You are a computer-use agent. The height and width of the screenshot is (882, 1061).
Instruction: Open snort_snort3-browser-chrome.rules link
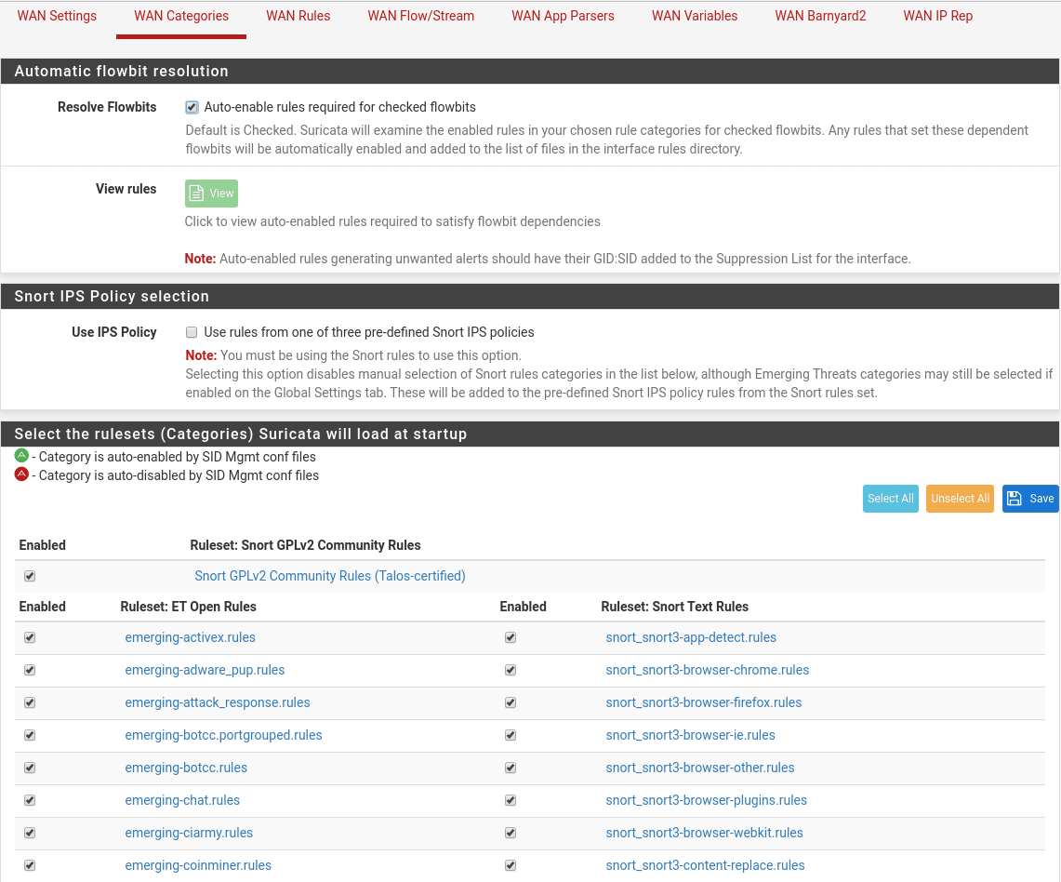[707, 670]
